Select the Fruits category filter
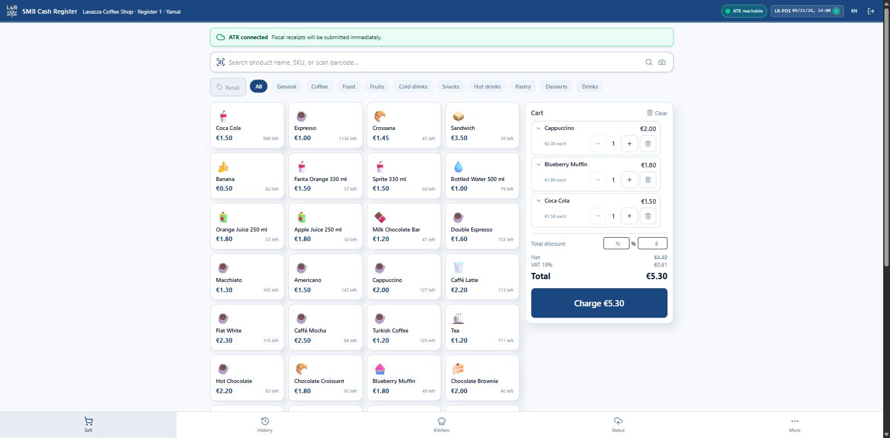890x438 pixels. click(377, 87)
